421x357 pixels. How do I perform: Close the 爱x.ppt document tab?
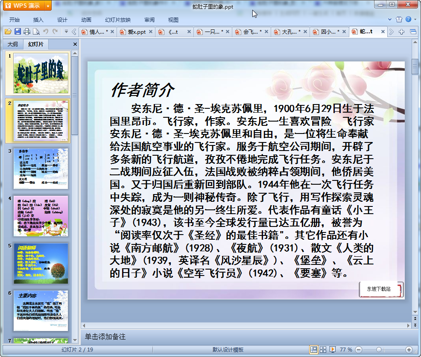coord(151,32)
